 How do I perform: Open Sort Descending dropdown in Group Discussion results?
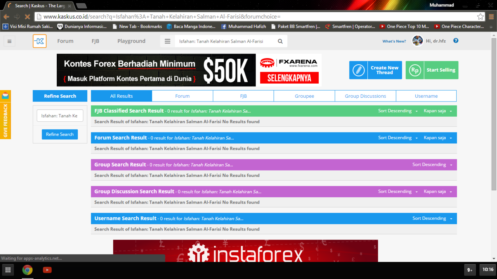(x=398, y=191)
